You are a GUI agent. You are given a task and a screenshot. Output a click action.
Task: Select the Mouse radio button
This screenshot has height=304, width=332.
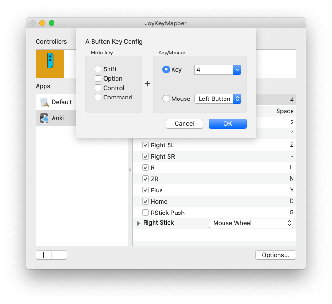tap(166, 99)
